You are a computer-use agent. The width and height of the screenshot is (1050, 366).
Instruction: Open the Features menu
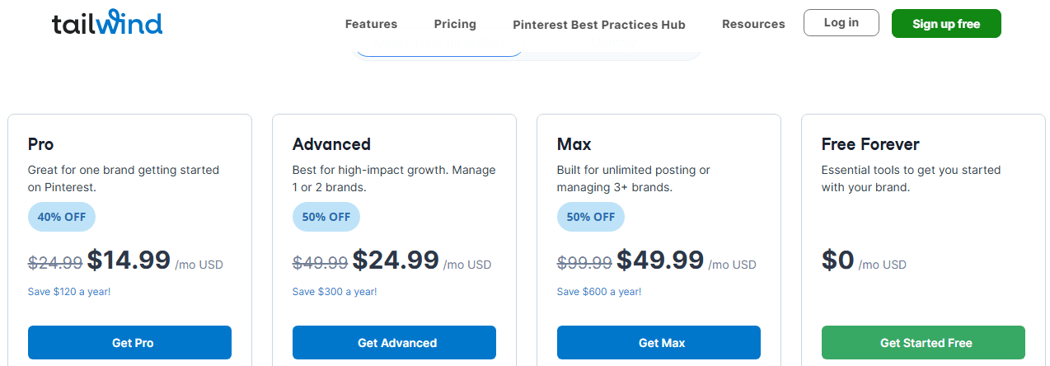click(x=371, y=24)
